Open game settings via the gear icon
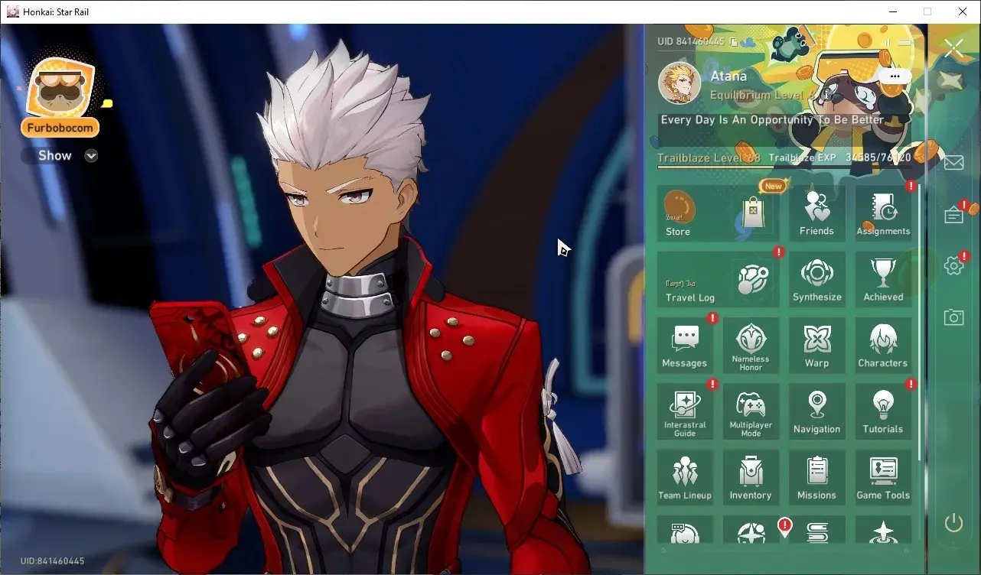 (x=953, y=265)
